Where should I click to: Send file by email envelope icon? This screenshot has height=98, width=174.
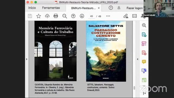[x=135, y=16]
